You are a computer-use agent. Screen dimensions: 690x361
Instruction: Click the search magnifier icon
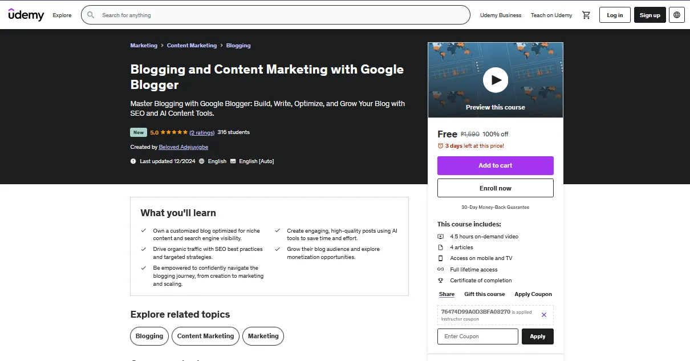[x=91, y=15]
